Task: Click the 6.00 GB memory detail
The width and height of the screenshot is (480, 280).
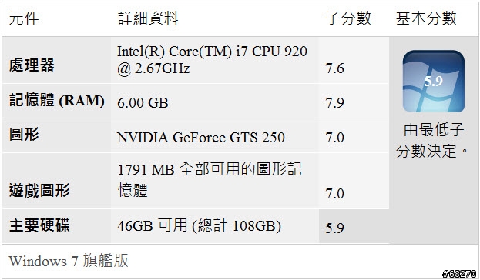Action: click(x=143, y=103)
